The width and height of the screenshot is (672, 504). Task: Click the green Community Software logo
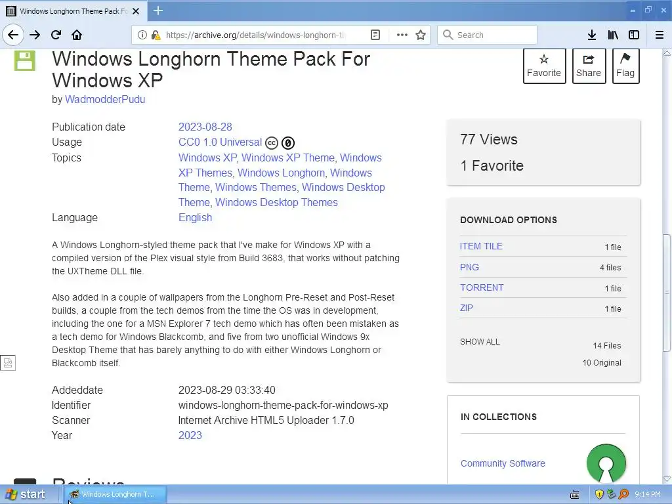(x=606, y=464)
